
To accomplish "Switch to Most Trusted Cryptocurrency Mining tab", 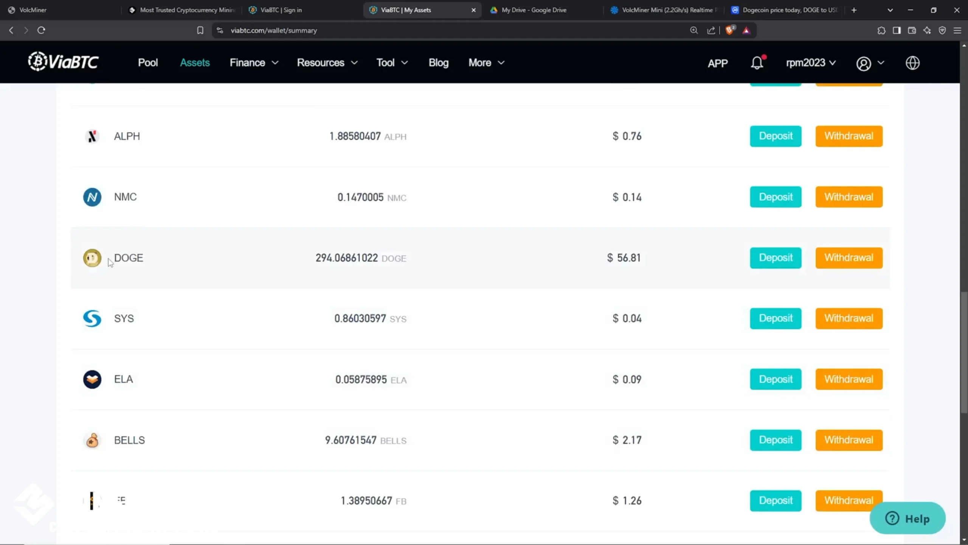I will click(181, 10).
